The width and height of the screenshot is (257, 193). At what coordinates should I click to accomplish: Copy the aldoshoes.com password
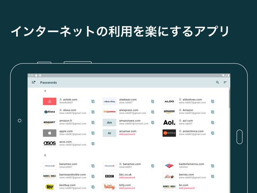(x=213, y=102)
